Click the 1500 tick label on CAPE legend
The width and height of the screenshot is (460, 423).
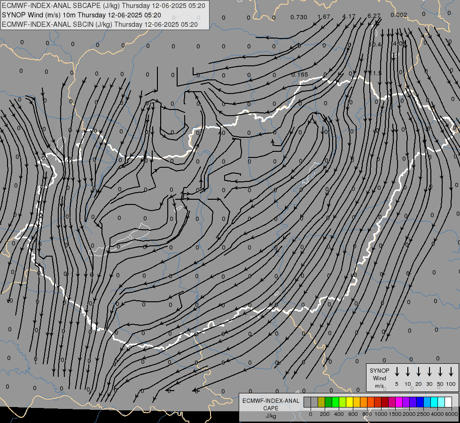pyautogui.click(x=395, y=414)
